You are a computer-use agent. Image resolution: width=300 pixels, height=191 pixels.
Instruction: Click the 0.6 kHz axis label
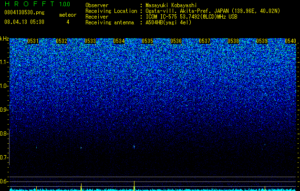pos(4,181)
